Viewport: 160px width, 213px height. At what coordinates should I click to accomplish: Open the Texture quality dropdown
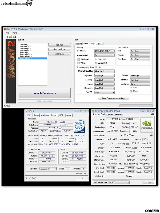[x=140, y=76]
